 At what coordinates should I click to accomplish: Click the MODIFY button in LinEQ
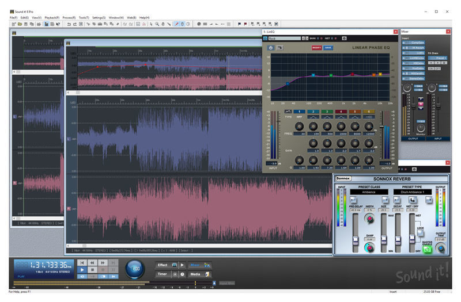[316, 48]
